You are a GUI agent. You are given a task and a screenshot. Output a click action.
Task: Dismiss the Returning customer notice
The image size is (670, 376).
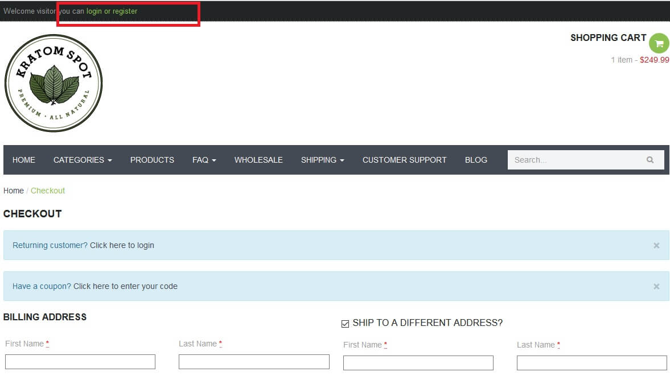(x=656, y=245)
